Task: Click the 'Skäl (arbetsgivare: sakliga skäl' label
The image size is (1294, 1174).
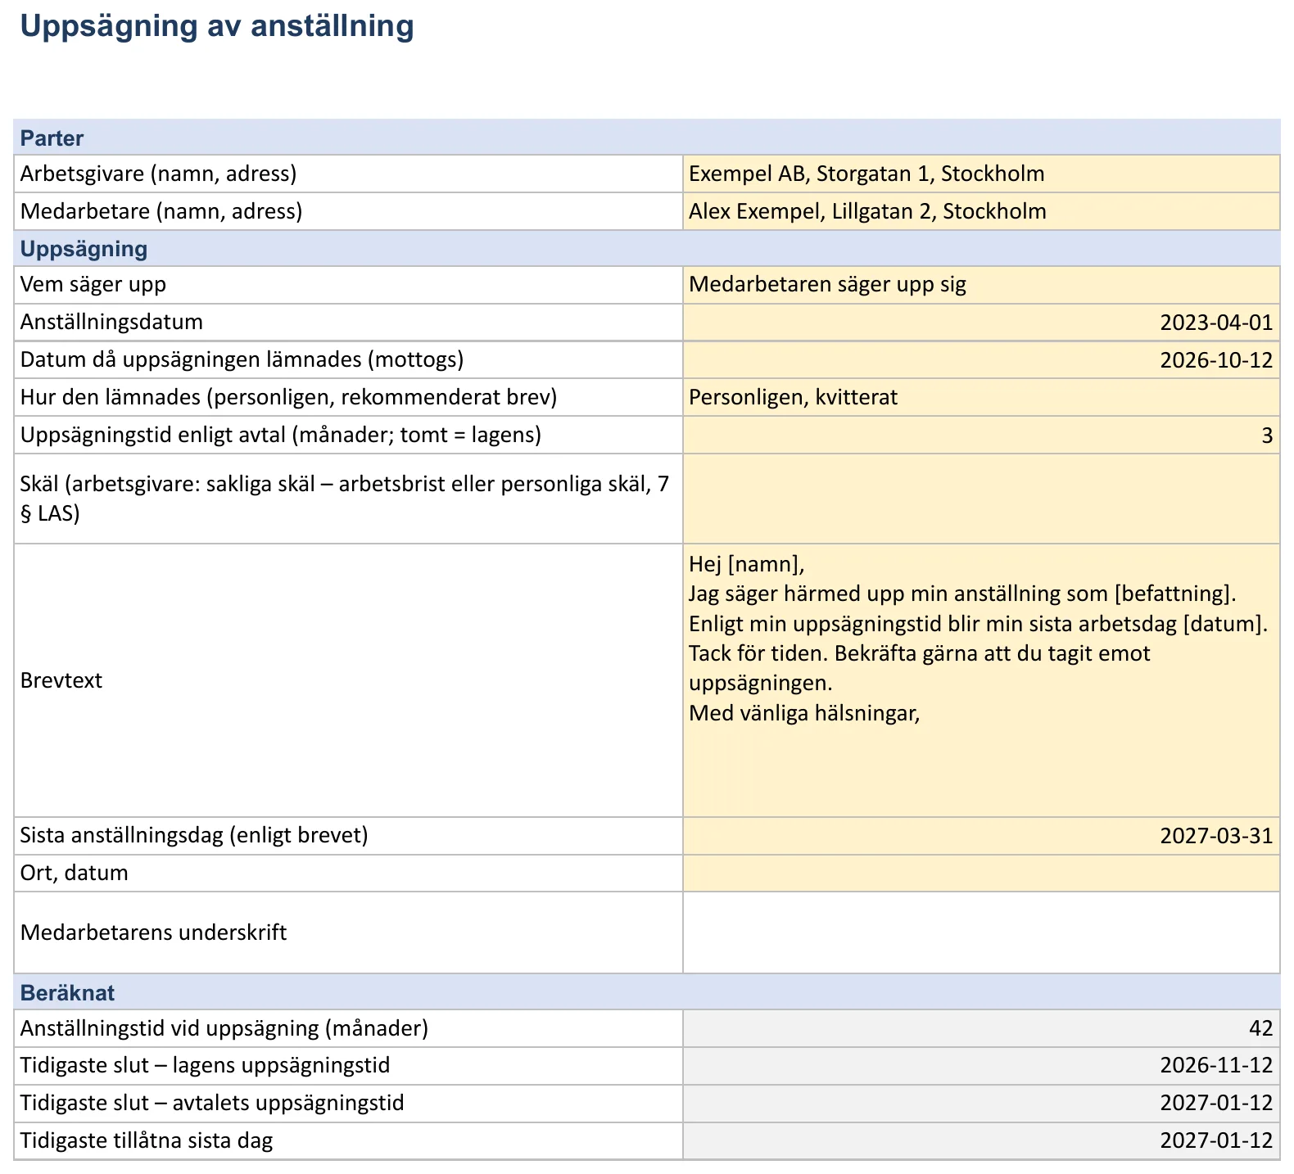Action: [345, 499]
